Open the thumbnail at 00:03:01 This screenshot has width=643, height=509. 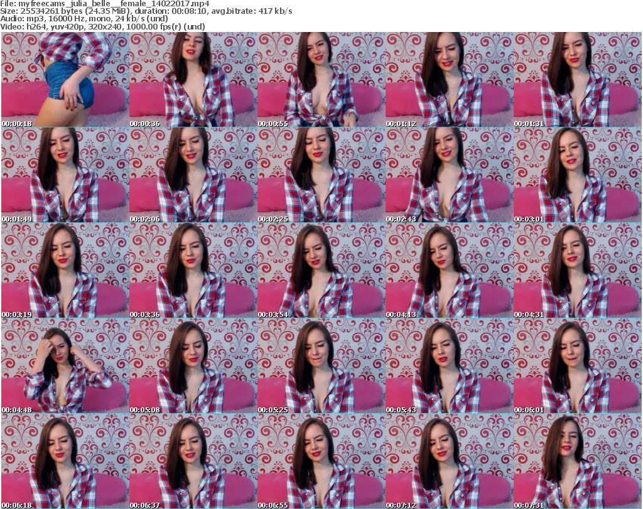tap(578, 175)
